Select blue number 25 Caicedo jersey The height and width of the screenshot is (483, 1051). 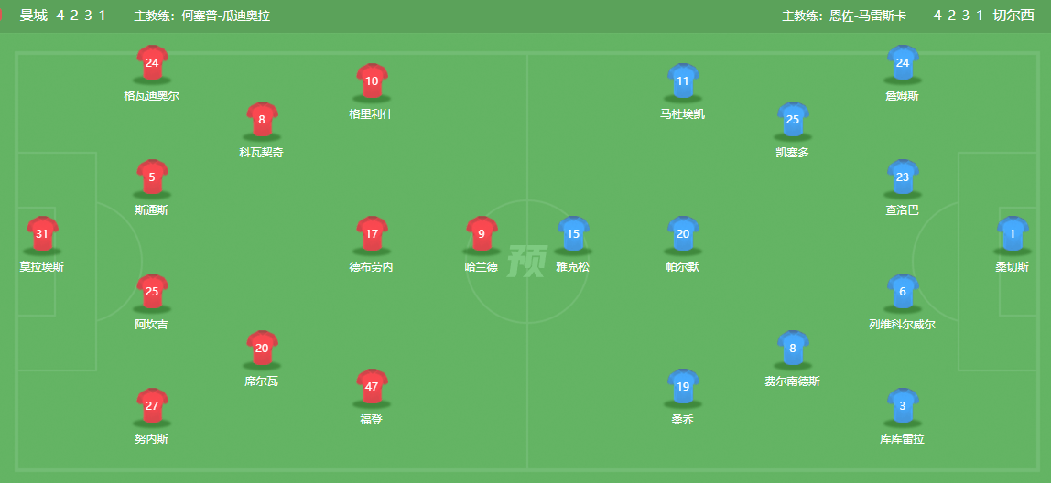(x=792, y=120)
